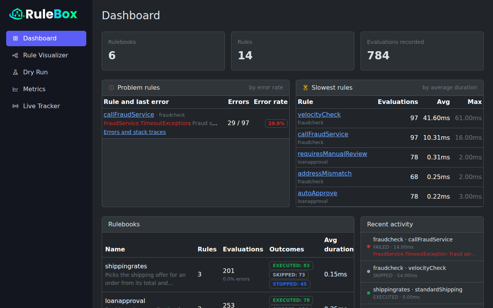Click the gray SKIPPED status dot

(369, 271)
